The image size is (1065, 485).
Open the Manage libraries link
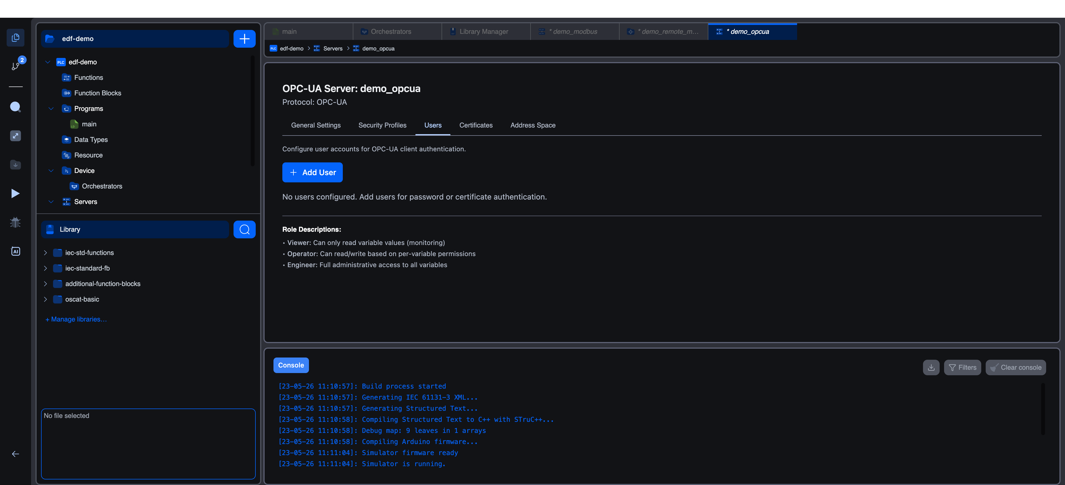point(76,319)
